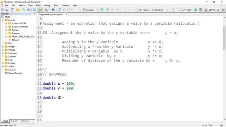This screenshot has height=127, width=226.
Task: Open the Compile dropdown arrow
Action: click(x=97, y=10)
